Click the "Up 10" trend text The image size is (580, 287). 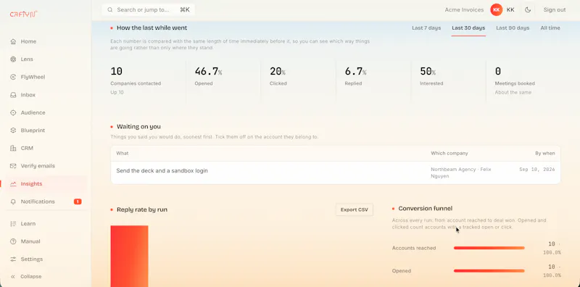pyautogui.click(x=117, y=93)
